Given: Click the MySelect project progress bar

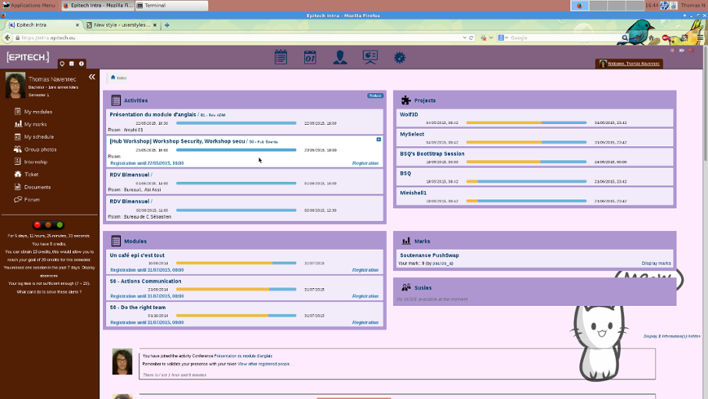Looking at the screenshot, I should point(526,142).
